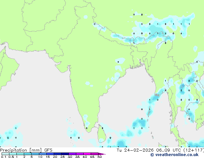The height and width of the screenshot is (158, 204).
Task: Click the legend swatch between 10 and 15
Action: point(42,154)
